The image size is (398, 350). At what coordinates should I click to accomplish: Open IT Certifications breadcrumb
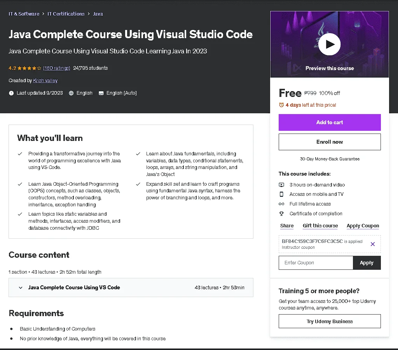(x=66, y=14)
